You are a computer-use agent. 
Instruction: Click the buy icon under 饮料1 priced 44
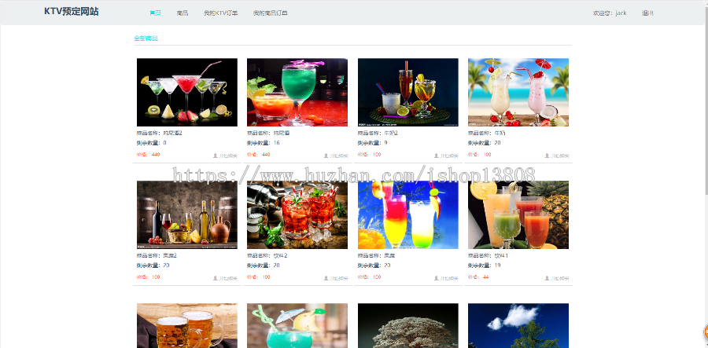[547, 278]
